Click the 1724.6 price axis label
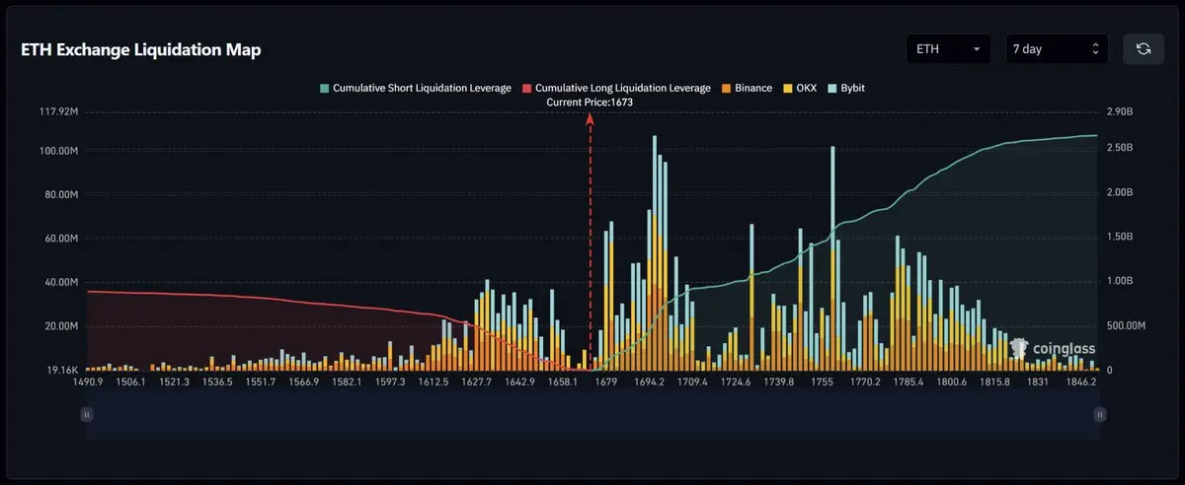 click(735, 382)
